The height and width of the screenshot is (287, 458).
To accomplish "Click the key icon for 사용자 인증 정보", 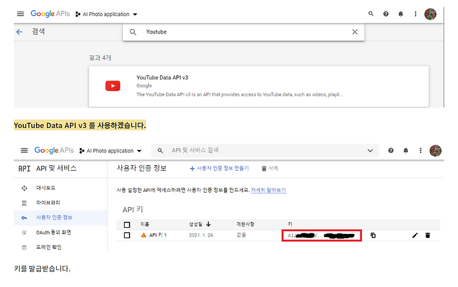I will 24,218.
